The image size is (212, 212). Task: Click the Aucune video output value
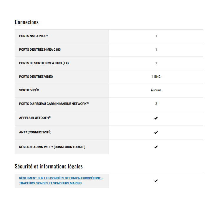[x=156, y=90]
